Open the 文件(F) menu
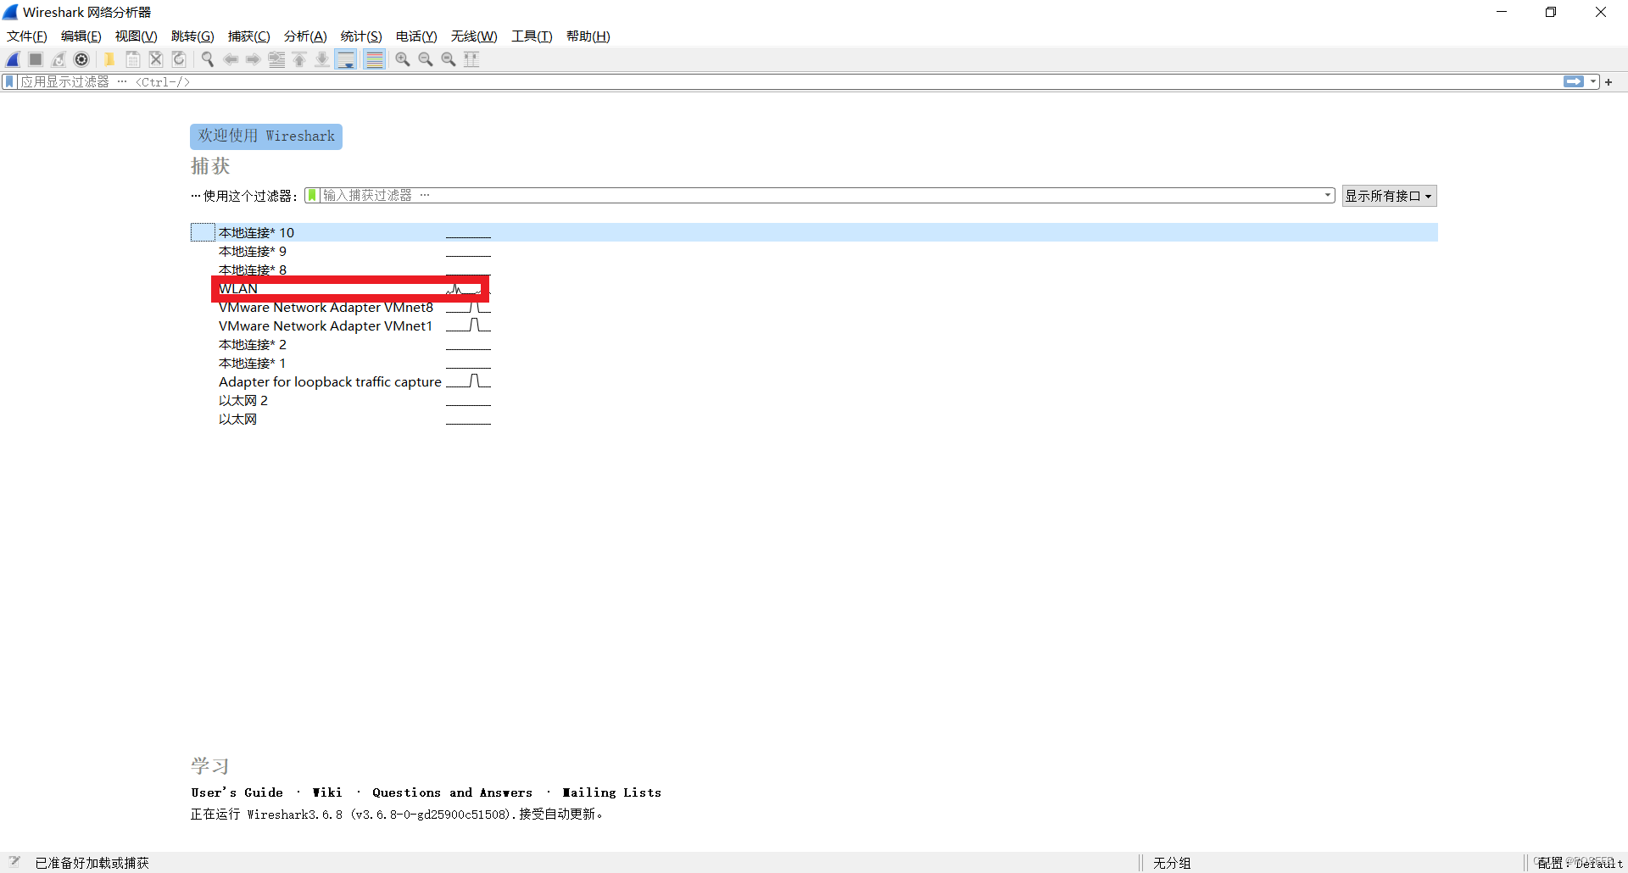Viewport: 1628px width, 873px height. pos(27,36)
